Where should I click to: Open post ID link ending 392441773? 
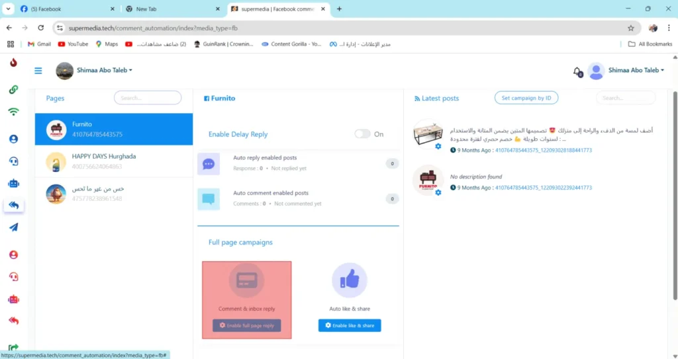543,188
